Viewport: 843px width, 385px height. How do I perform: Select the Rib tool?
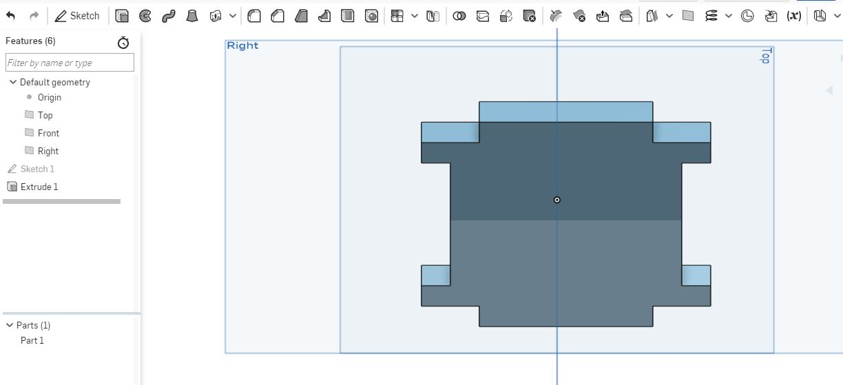tap(324, 16)
